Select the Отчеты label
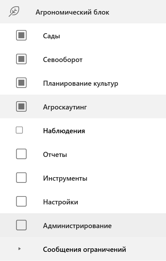This screenshot has width=166, height=261. pyautogui.click(x=55, y=155)
